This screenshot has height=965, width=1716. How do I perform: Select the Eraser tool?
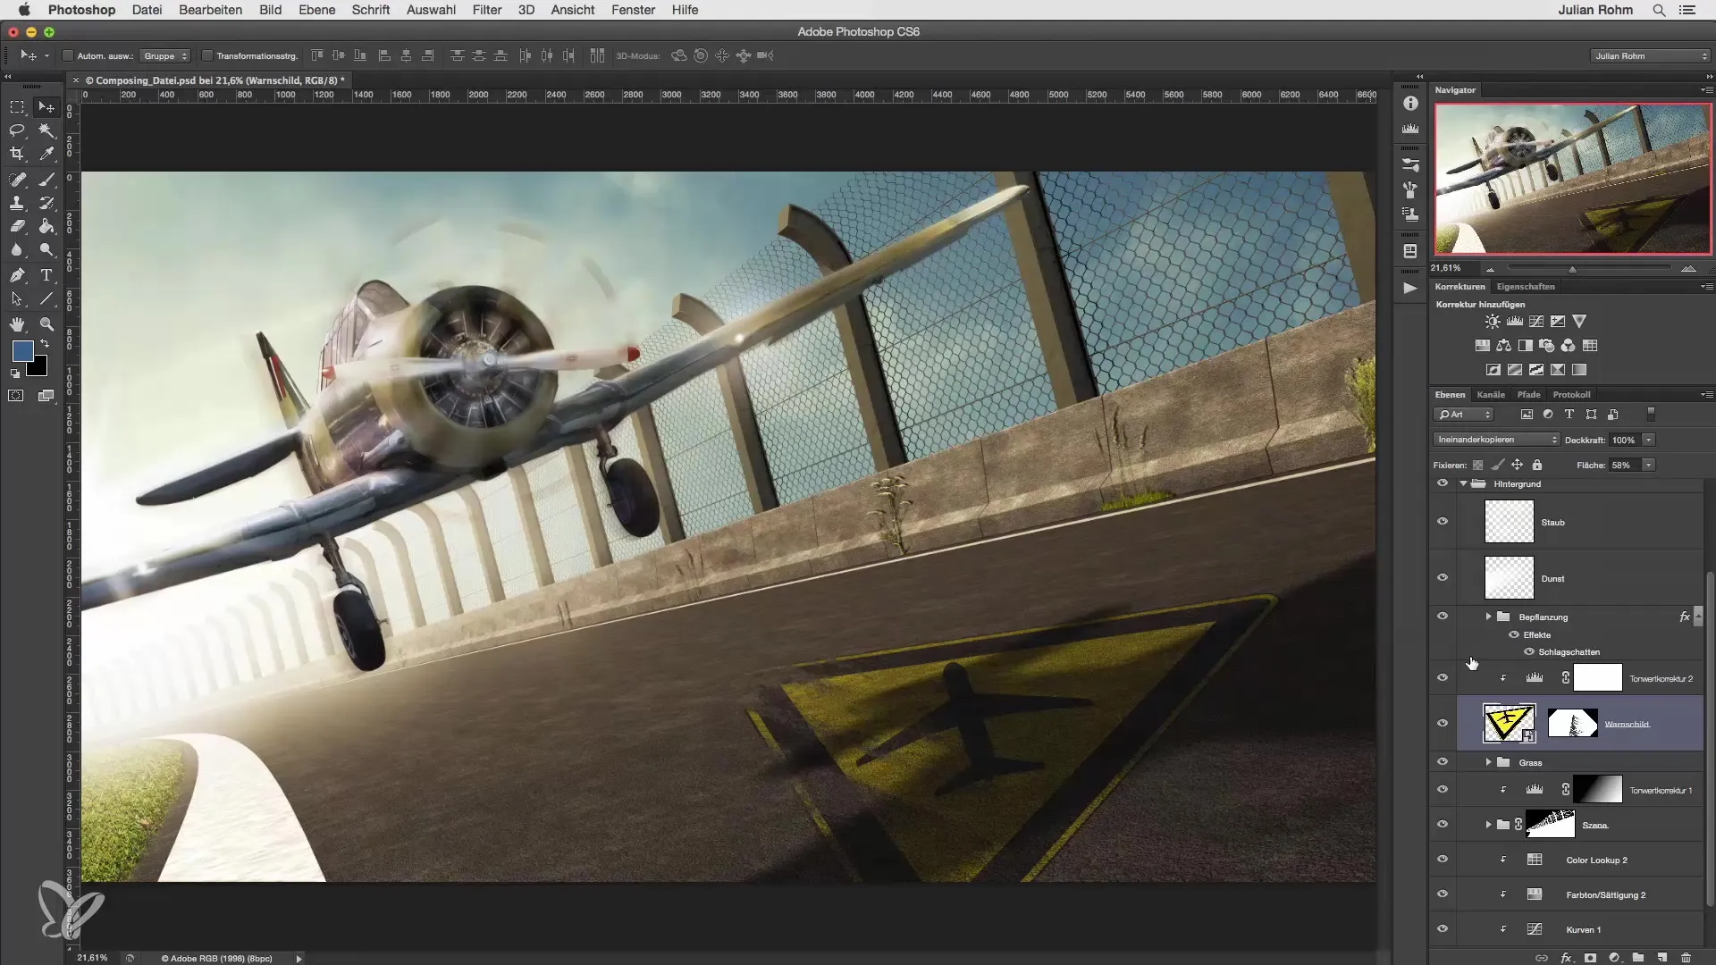(17, 226)
